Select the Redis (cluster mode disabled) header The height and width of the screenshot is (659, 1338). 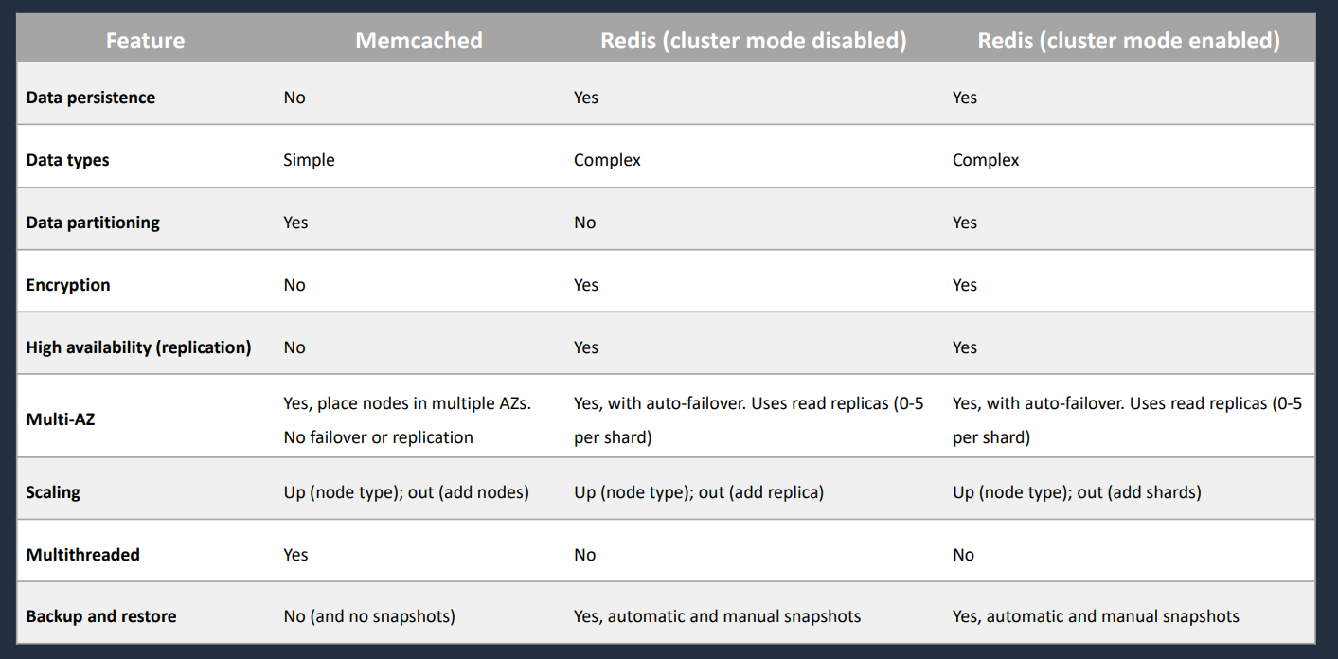(754, 41)
